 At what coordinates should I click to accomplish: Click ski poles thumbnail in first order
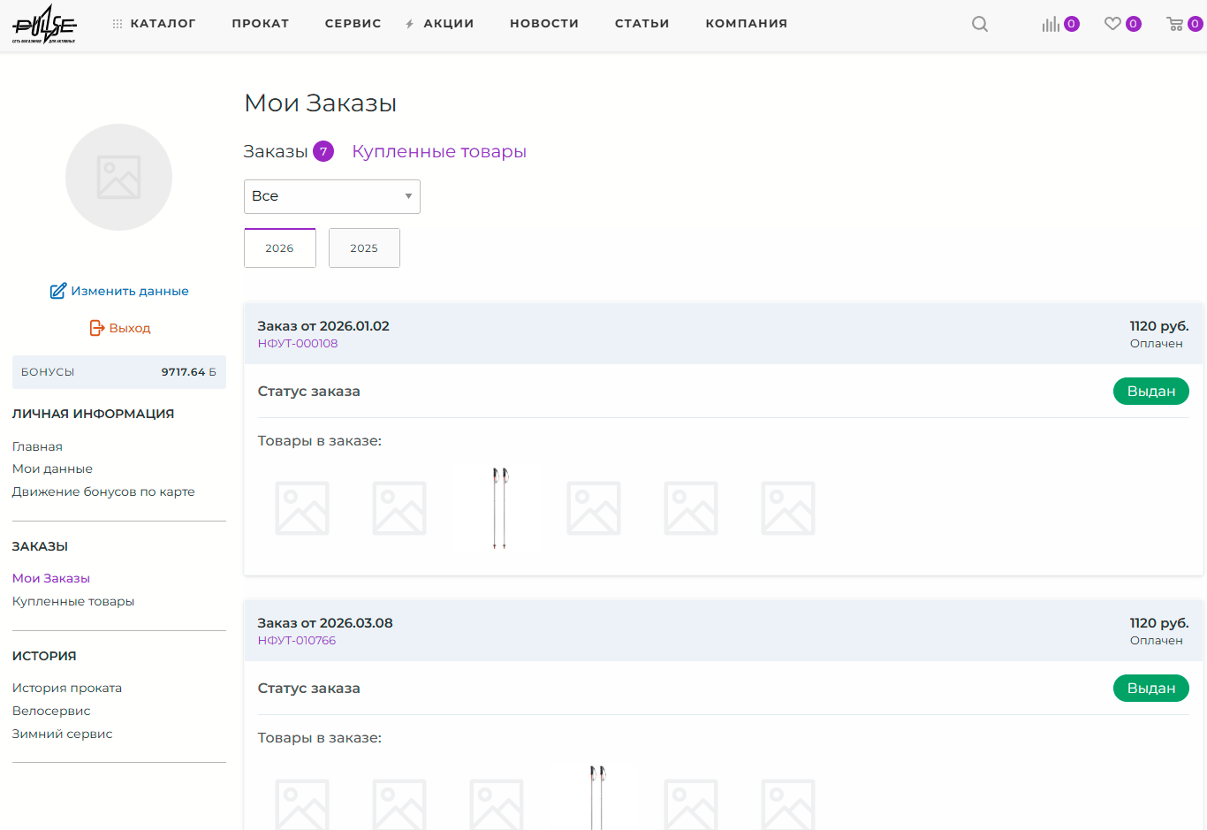[499, 508]
